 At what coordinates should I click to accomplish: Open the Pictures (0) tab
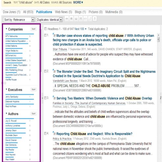tap(96, 12)
